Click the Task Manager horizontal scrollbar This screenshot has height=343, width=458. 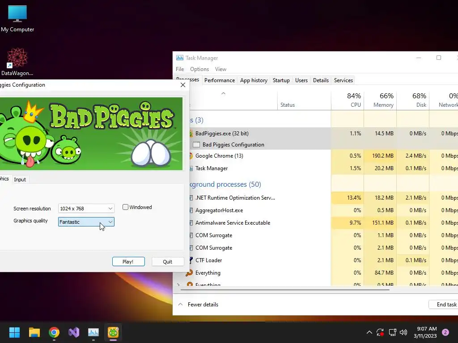click(285, 290)
